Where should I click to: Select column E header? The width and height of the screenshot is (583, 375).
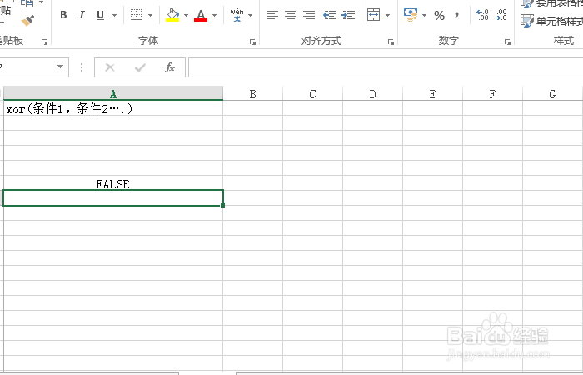coord(432,94)
